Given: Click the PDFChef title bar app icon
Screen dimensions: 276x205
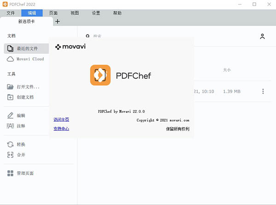Looking at the screenshot, I should 5,4.
